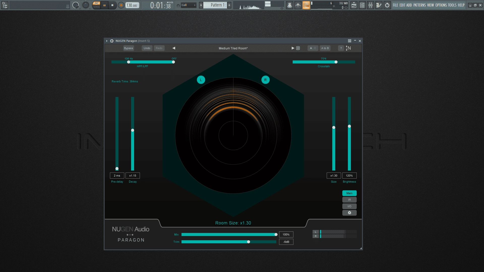Open the playlist view icon
Image resolution: width=484 pixels, height=272 pixels.
354,5
